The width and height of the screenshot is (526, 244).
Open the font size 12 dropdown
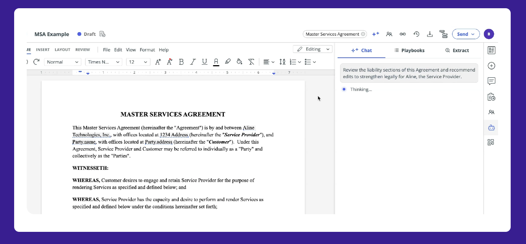[138, 62]
